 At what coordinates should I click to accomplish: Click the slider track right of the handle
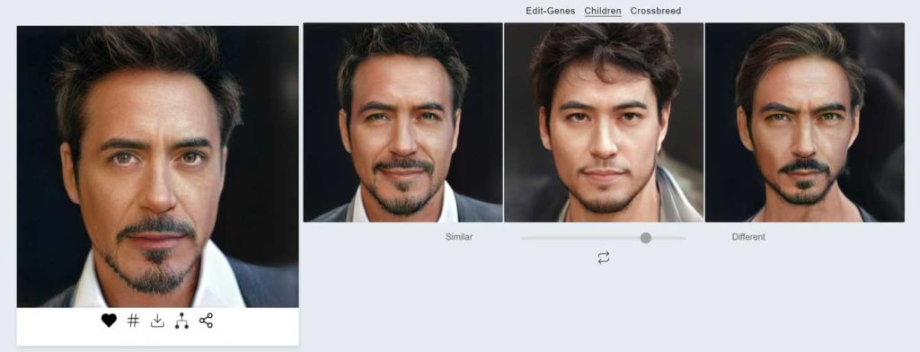click(x=668, y=238)
